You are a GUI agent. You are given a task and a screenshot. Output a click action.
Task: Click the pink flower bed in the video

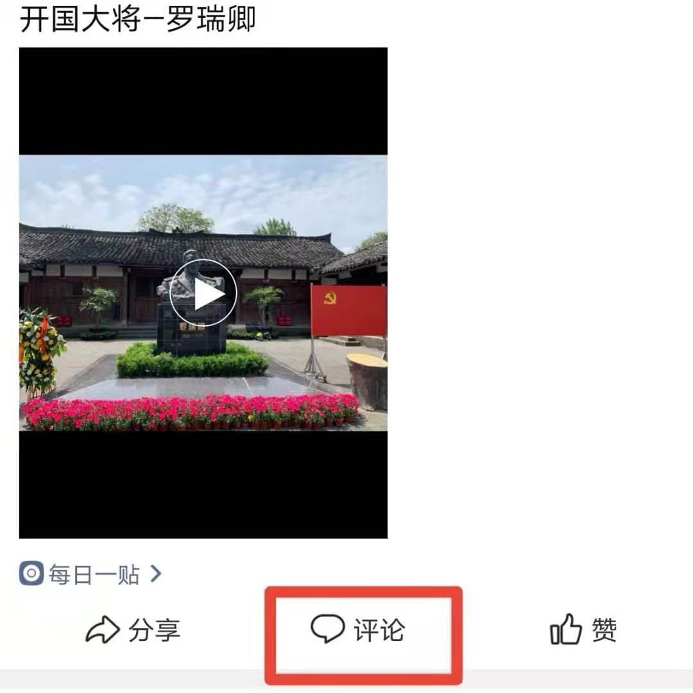pyautogui.click(x=190, y=413)
